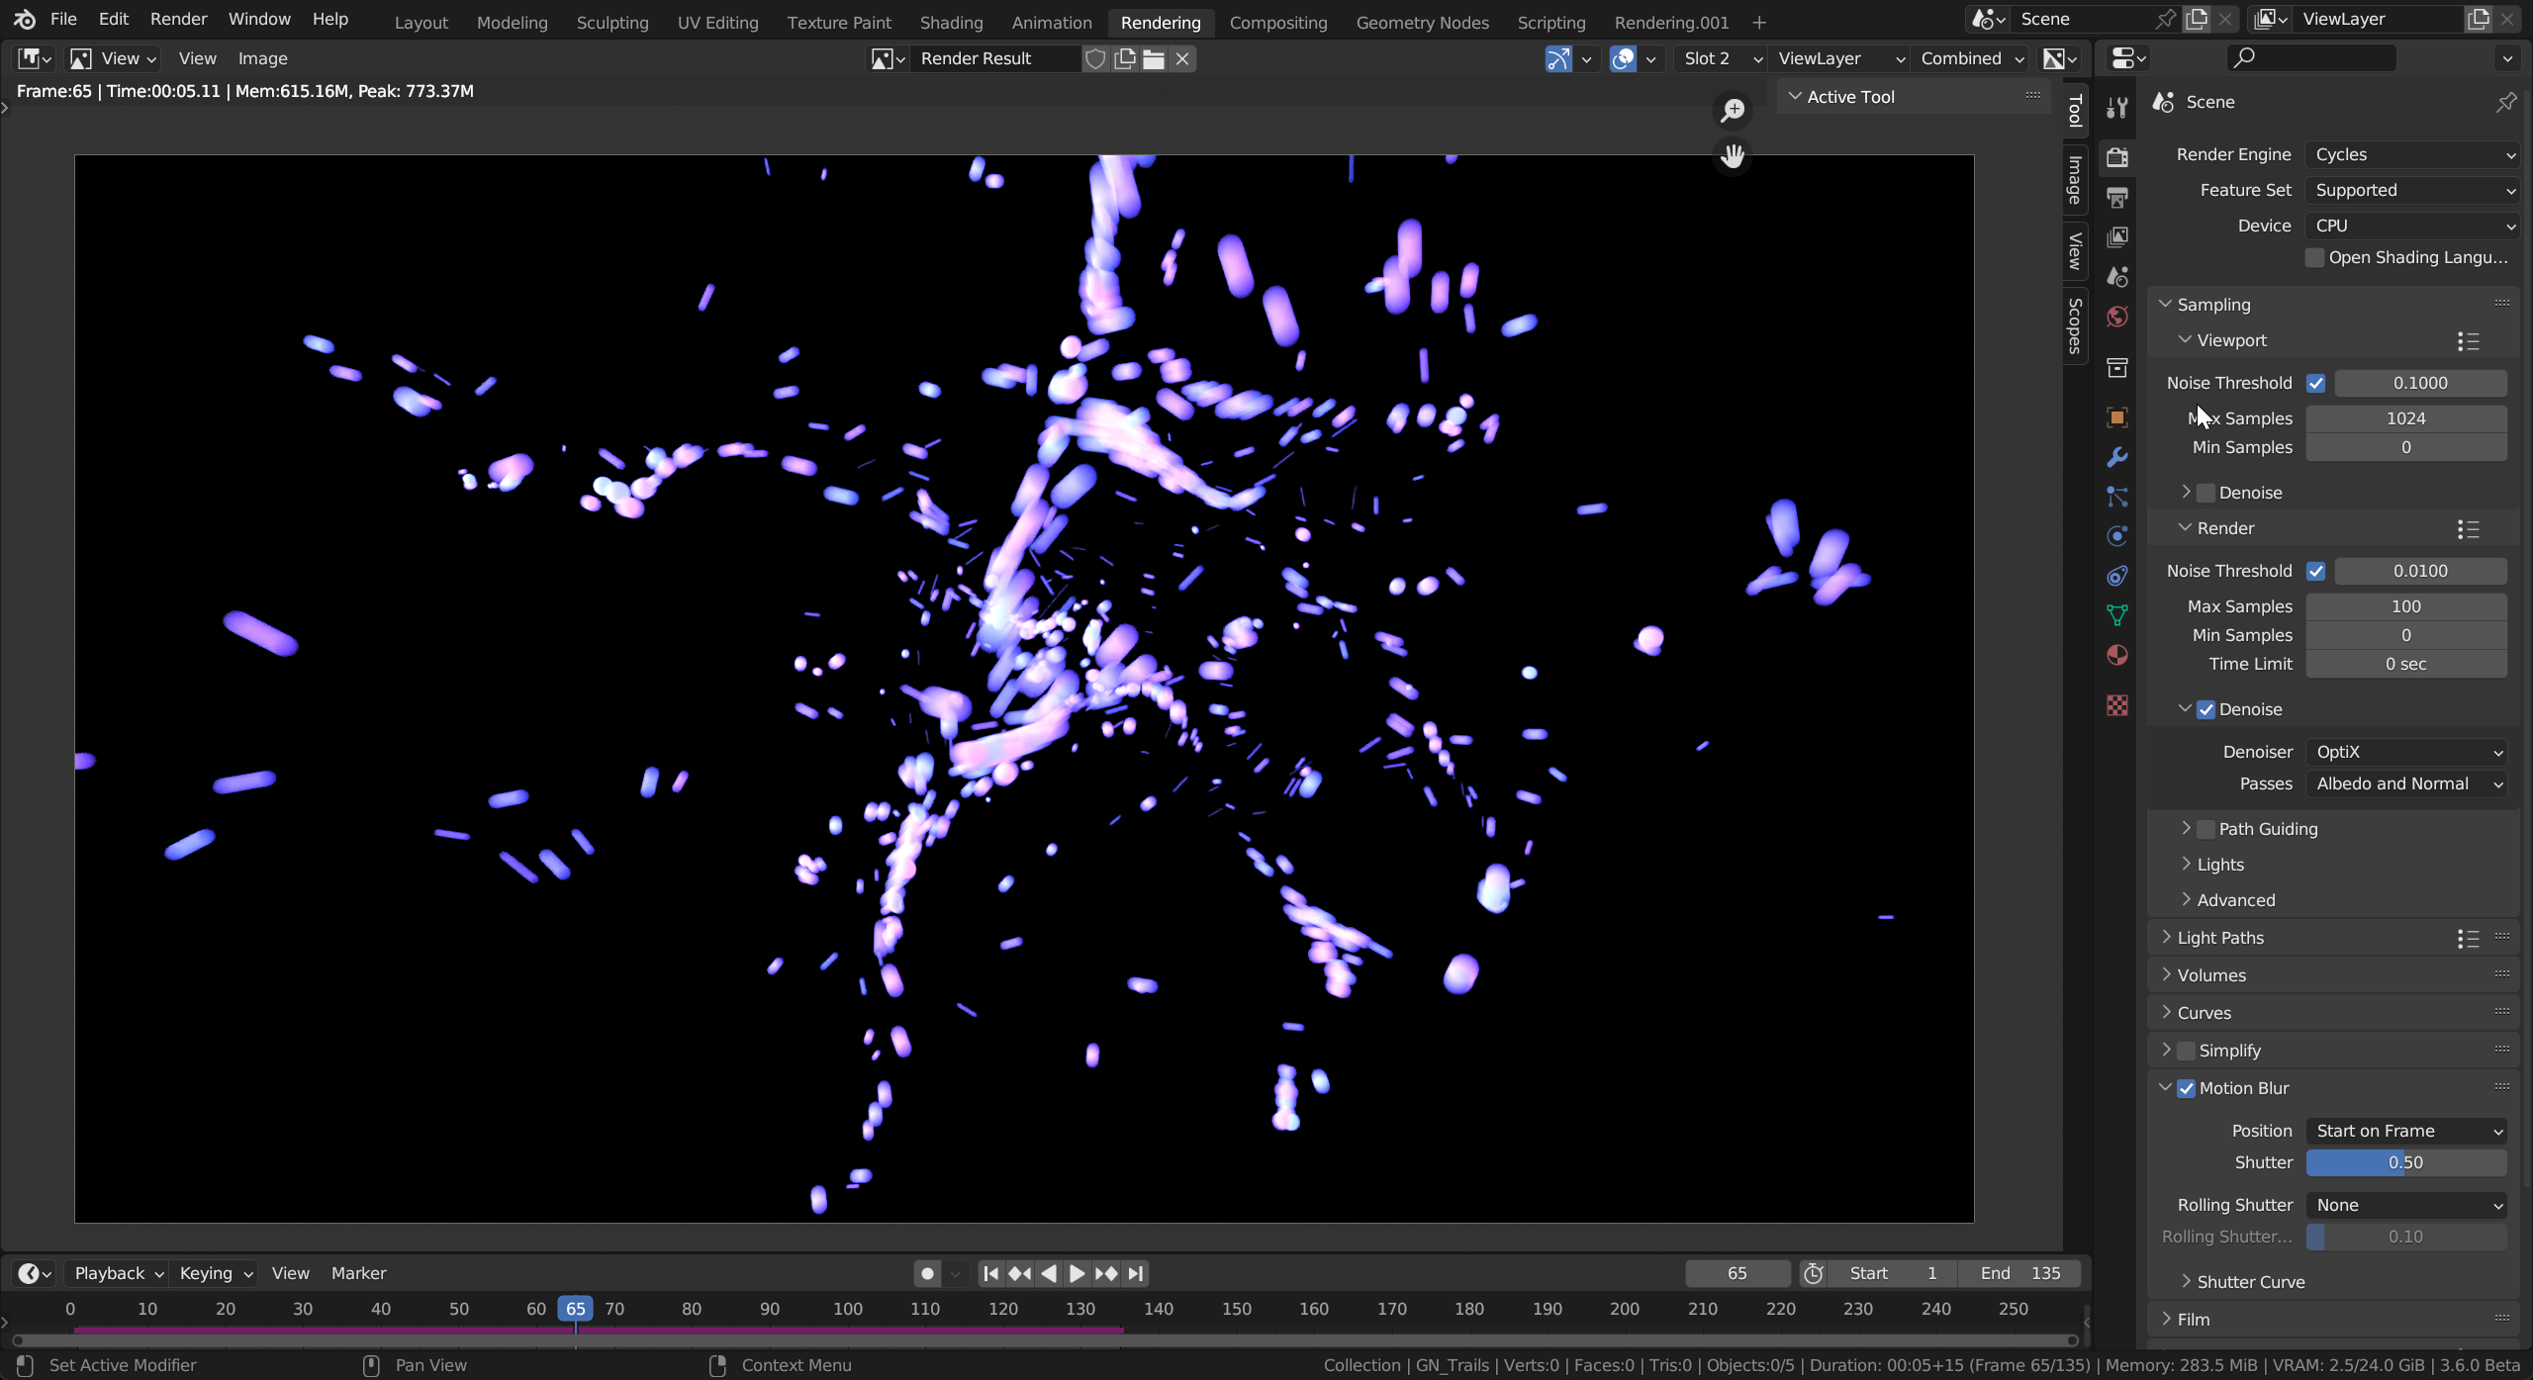Open the Collection properties box icon
The width and height of the screenshot is (2533, 1380).
[x=2117, y=368]
